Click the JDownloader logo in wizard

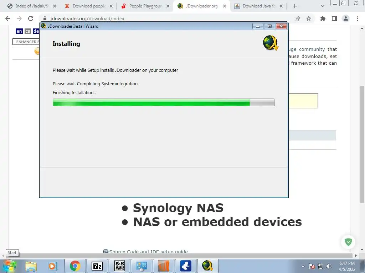click(271, 43)
